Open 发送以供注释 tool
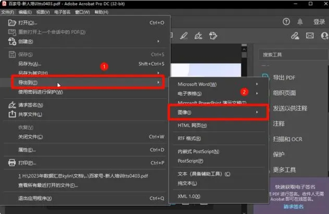This screenshot has width=329, height=214. tap(290, 108)
